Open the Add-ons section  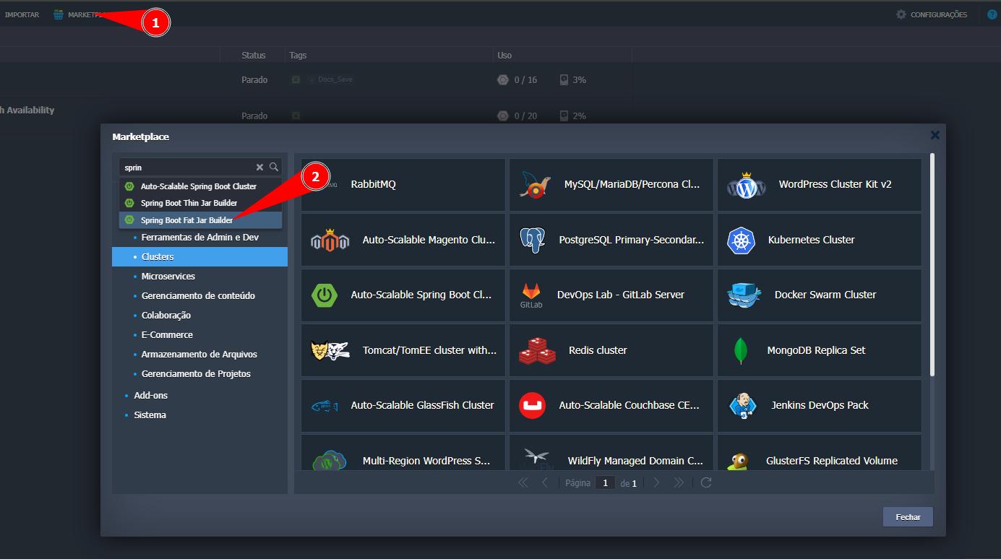click(x=150, y=395)
